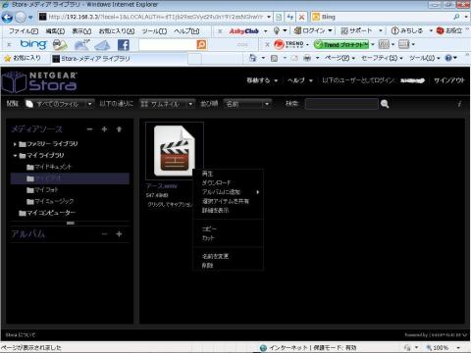
Task: Open the すべてのファイル filter dropdown
Action: coord(60,104)
